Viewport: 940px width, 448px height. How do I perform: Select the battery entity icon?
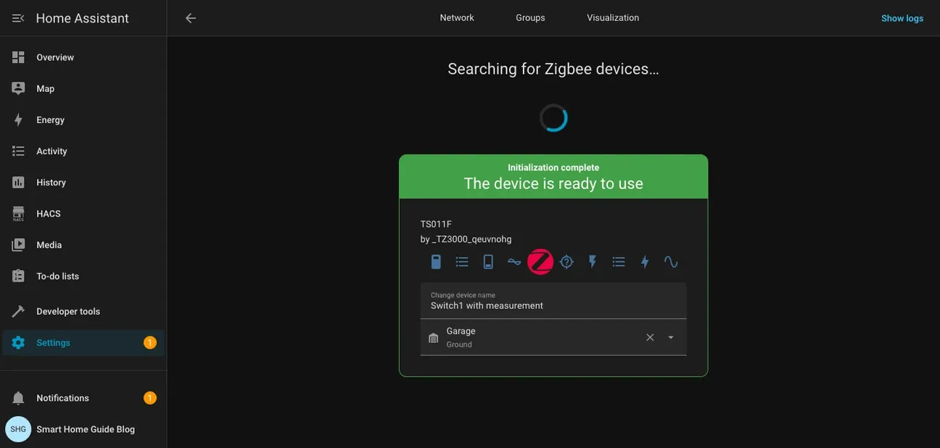[x=435, y=261]
